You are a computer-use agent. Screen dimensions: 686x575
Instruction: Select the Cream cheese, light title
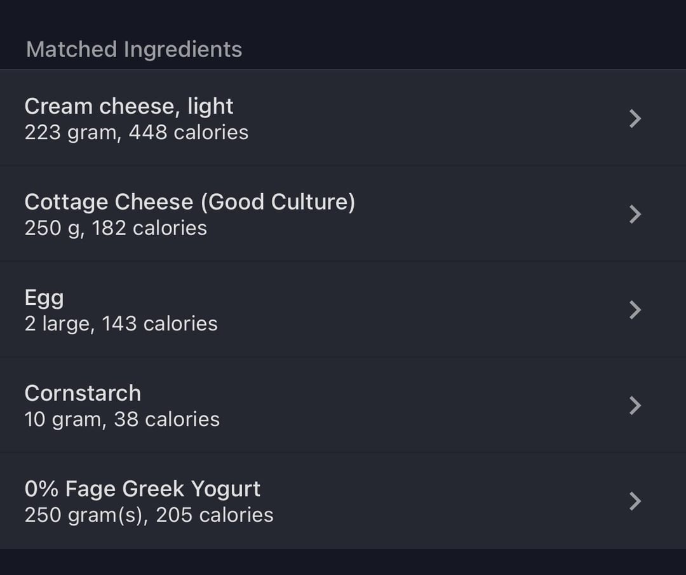click(129, 106)
